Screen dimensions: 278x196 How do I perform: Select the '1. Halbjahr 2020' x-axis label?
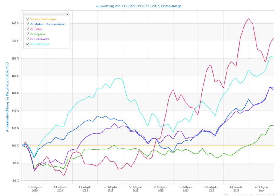(x=35, y=189)
